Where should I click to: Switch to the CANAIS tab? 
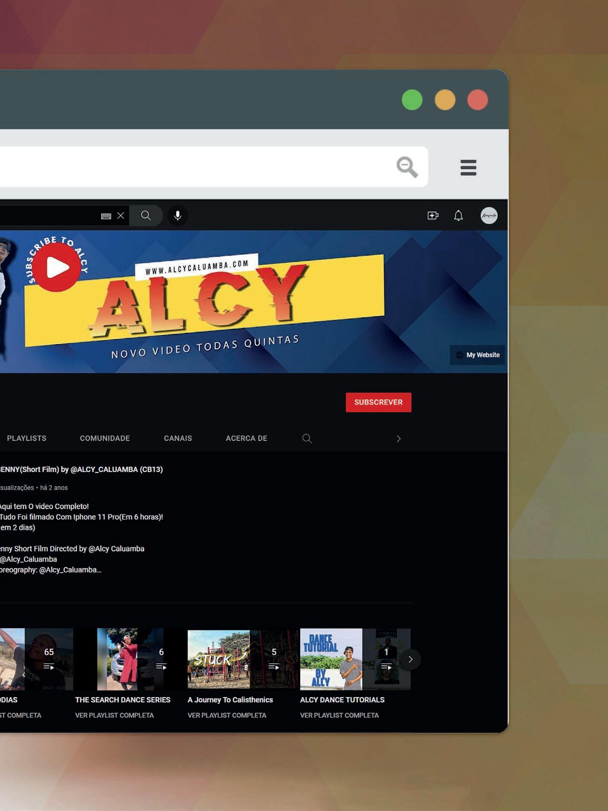(x=178, y=438)
